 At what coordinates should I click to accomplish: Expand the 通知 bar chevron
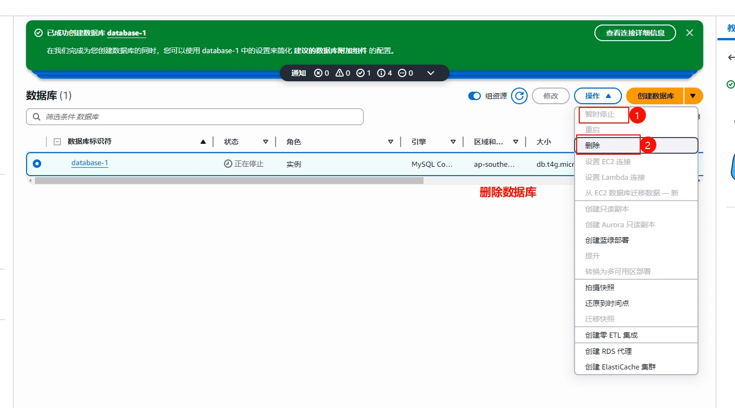[x=431, y=73]
